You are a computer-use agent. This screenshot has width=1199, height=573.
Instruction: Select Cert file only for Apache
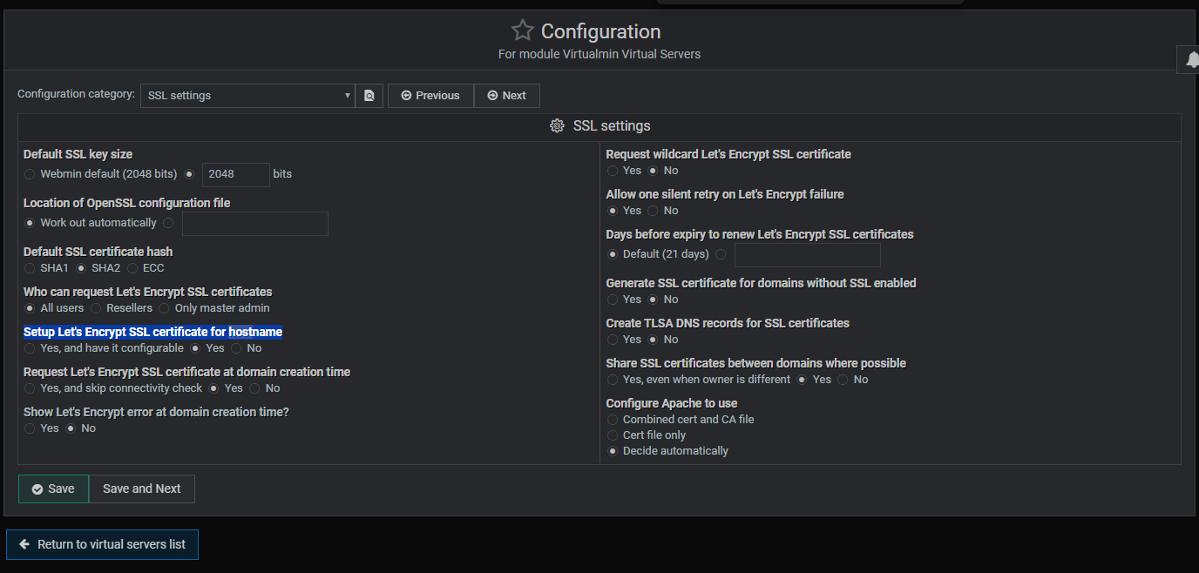point(613,435)
